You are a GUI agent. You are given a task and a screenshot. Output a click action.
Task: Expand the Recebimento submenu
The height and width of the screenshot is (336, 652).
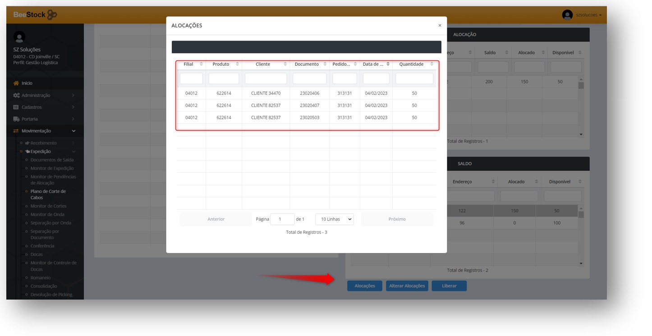(73, 143)
